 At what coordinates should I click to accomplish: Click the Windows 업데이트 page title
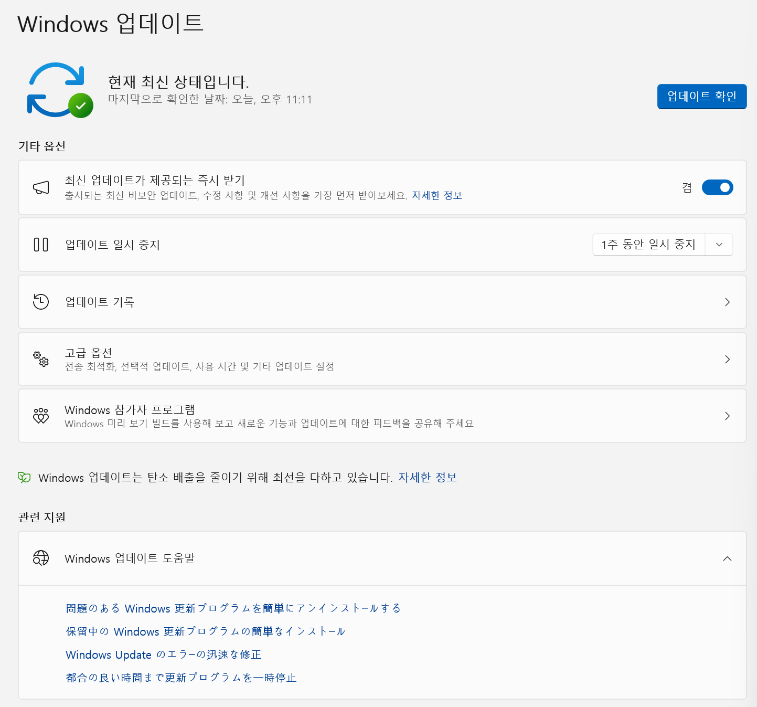[111, 24]
